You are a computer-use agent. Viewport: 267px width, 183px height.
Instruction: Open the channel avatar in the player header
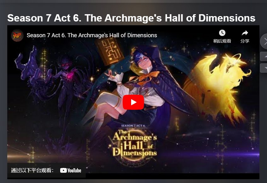(x=17, y=35)
